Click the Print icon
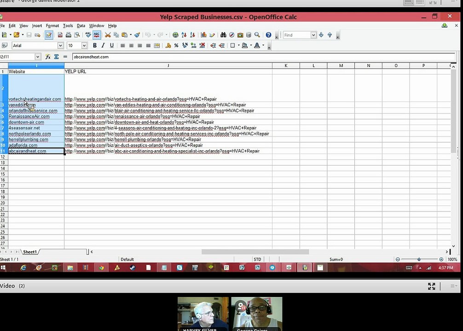Image resolution: width=463 pixels, height=331 pixels. coord(69,35)
